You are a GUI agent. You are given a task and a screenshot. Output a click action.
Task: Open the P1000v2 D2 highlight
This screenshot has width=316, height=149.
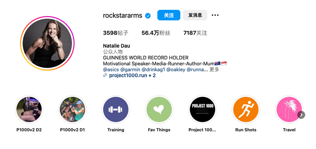tap(29, 110)
